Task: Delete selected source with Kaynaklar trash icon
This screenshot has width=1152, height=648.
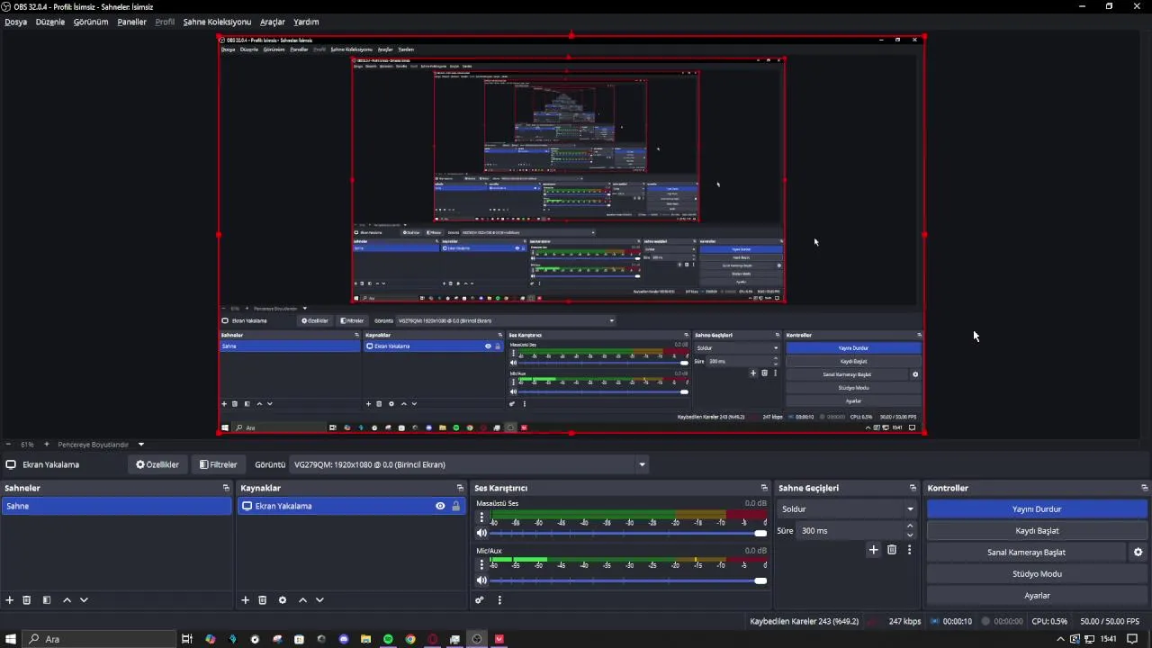Action: (x=263, y=600)
